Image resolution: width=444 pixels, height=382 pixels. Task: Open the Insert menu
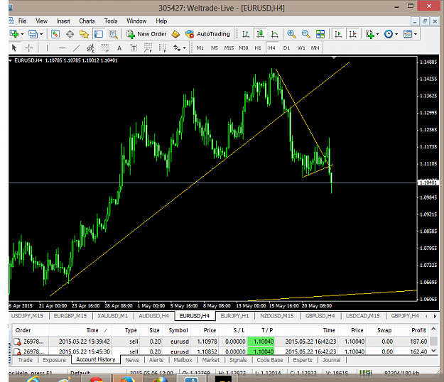point(63,21)
